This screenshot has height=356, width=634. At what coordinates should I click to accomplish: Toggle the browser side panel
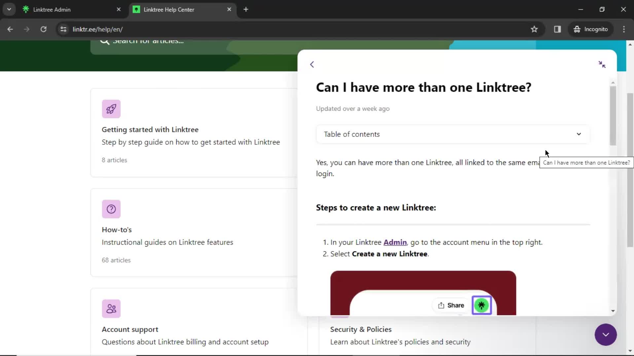[557, 29]
